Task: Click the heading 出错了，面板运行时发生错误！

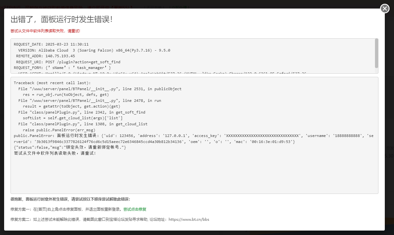Action: click(x=62, y=19)
